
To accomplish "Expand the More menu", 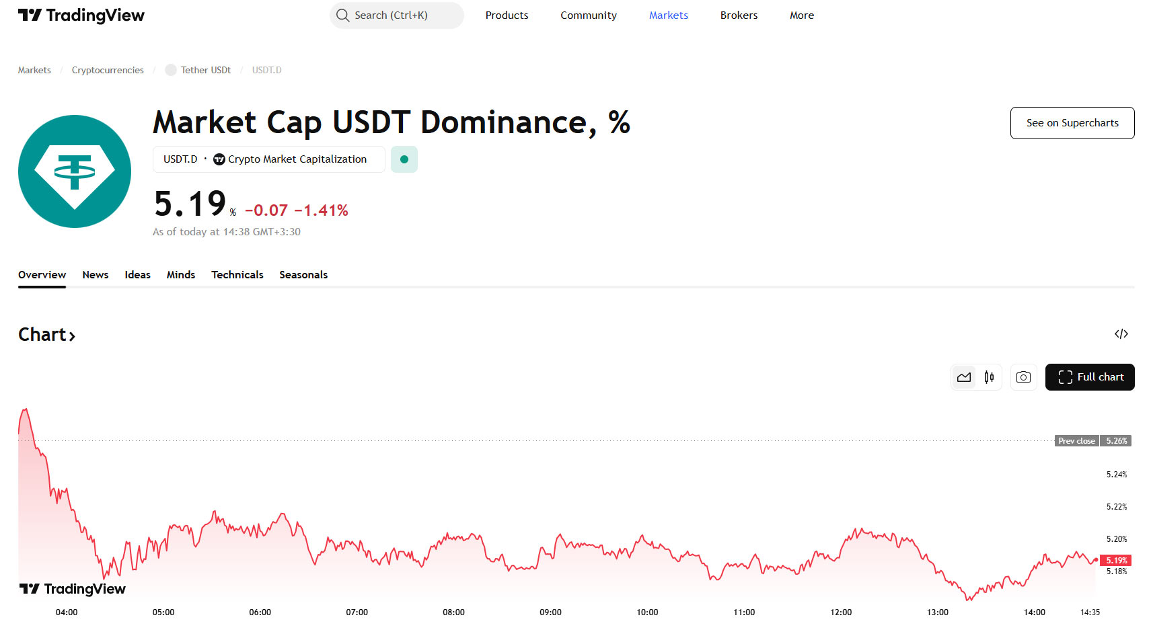I will click(801, 15).
